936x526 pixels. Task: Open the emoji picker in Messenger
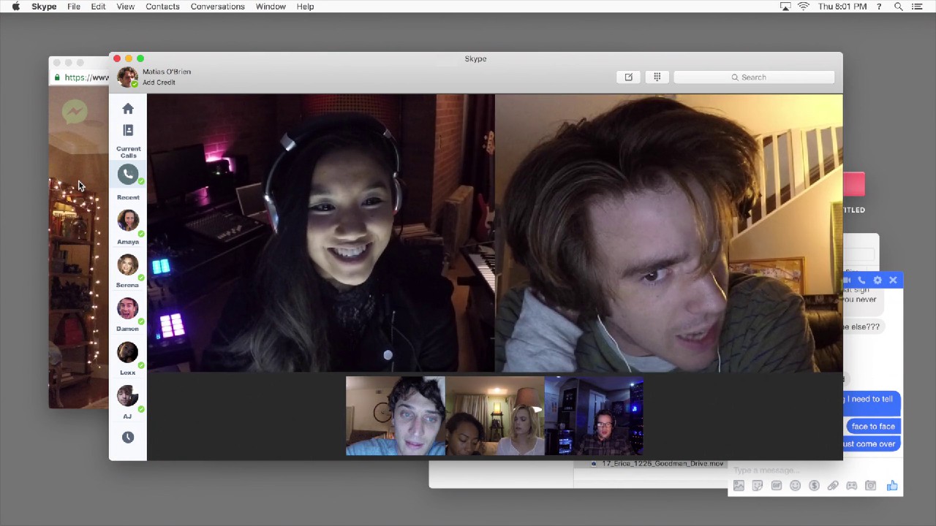tap(795, 486)
